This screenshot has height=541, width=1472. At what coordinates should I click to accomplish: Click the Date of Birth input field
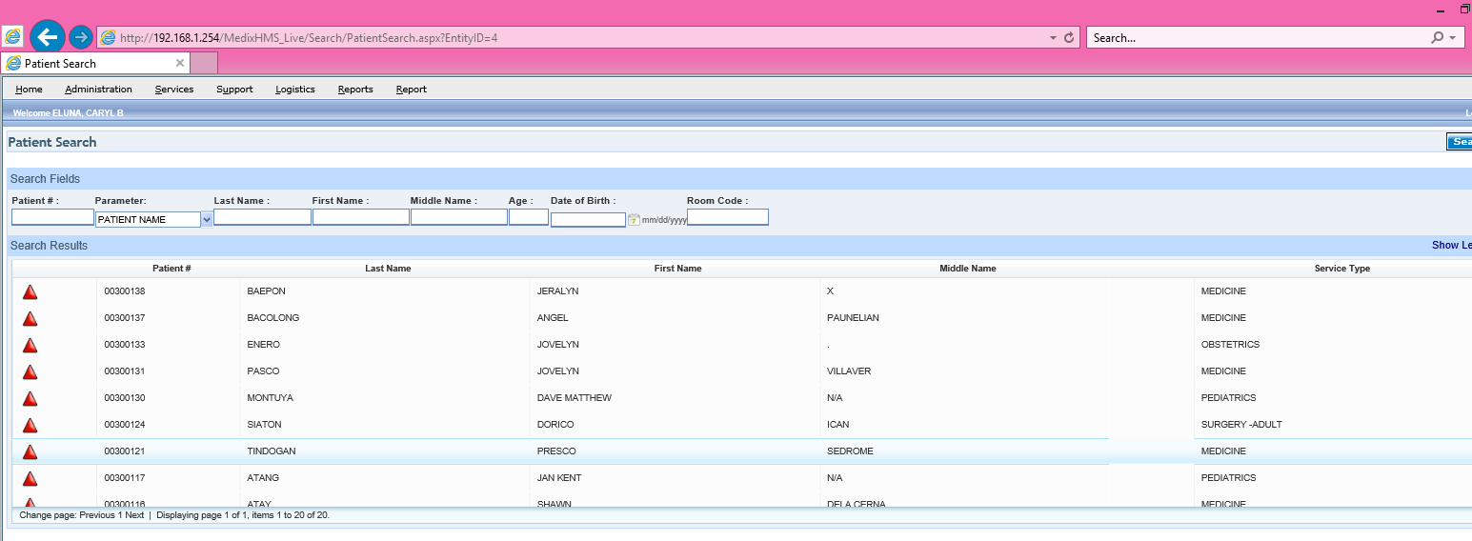(x=588, y=219)
